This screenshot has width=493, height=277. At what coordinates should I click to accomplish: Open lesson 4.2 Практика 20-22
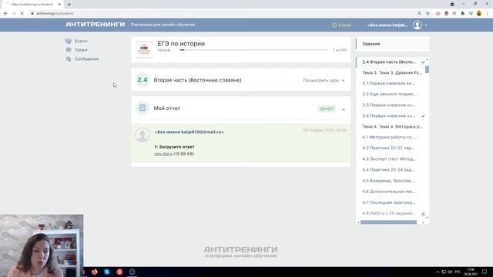click(388, 148)
